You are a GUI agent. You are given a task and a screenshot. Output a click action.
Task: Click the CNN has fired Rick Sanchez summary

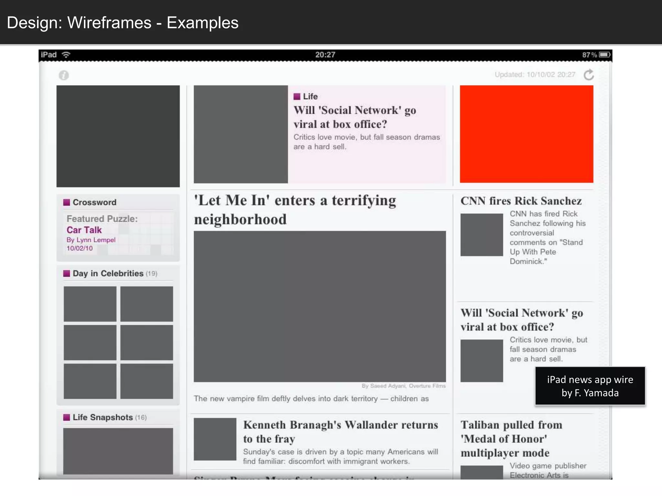coord(548,237)
